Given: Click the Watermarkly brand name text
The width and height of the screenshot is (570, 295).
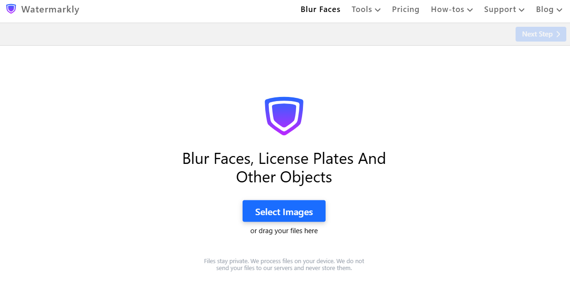Looking at the screenshot, I should tap(50, 9).
